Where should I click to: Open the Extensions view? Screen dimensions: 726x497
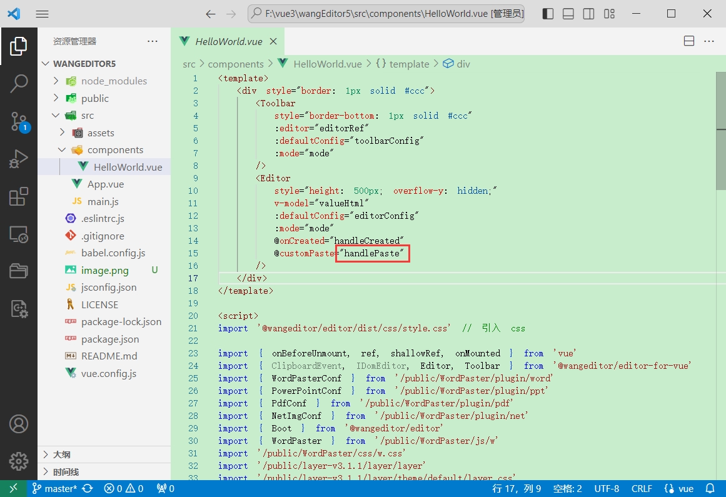tap(19, 196)
